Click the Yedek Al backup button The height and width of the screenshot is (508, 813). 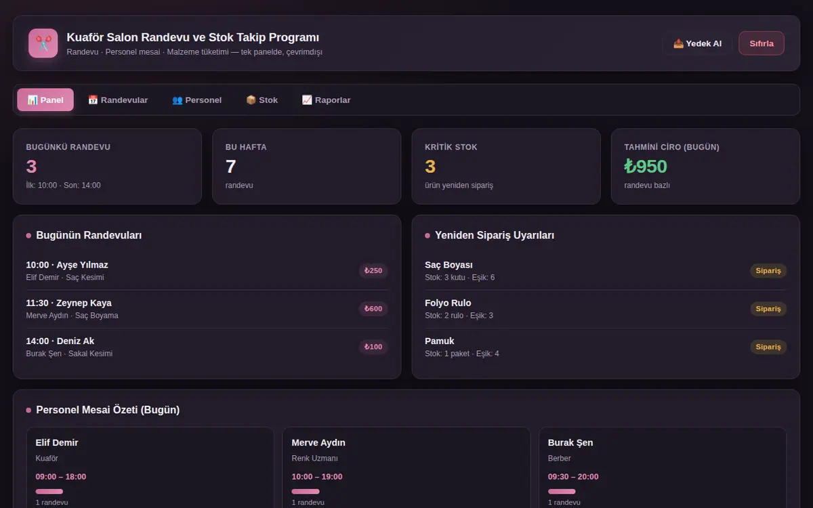tap(697, 43)
